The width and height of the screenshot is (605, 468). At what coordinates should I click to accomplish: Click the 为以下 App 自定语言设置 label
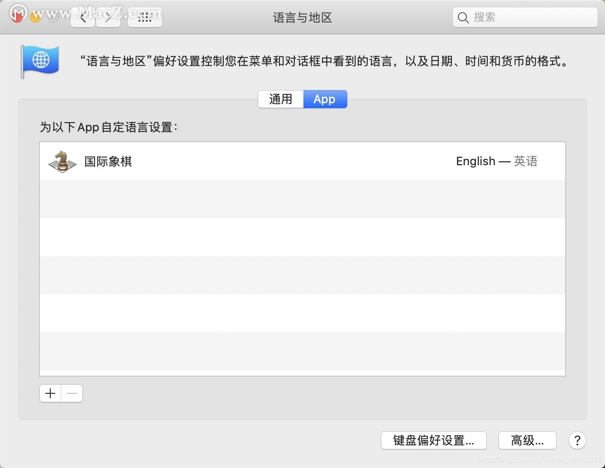109,127
